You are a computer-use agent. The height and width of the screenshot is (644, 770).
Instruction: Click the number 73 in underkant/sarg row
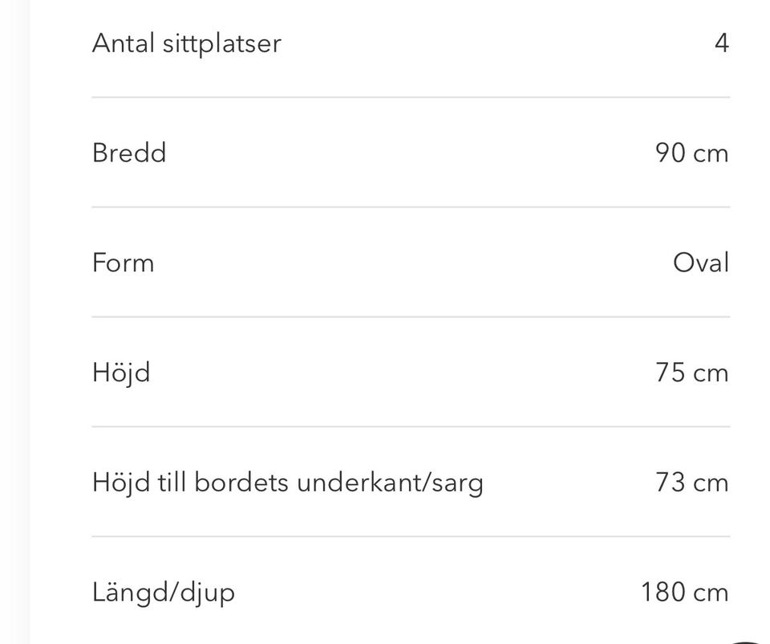click(x=670, y=483)
